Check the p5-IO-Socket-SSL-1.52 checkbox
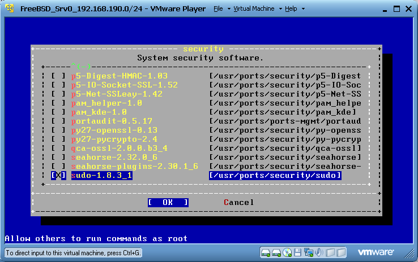This screenshot has height=262, width=418. pos(58,85)
